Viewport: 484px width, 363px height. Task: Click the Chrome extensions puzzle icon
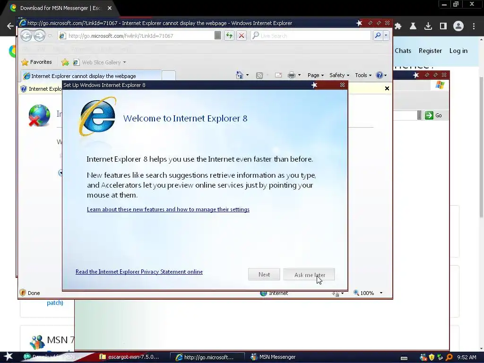398,26
